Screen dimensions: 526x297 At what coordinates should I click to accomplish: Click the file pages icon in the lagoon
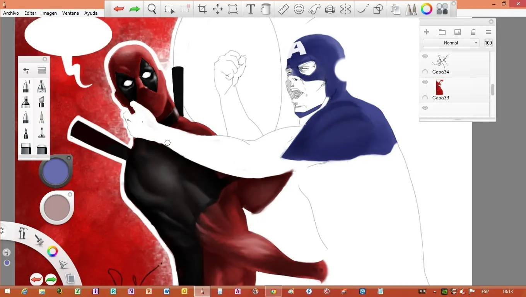(70, 278)
